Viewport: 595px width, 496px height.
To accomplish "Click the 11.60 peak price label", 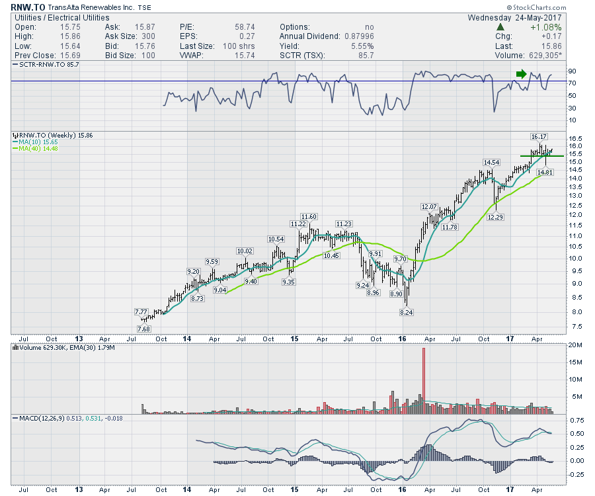I will (309, 217).
